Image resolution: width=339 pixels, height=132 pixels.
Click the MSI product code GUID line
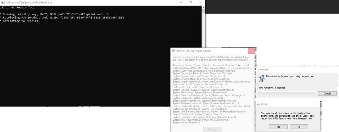(x=62, y=17)
